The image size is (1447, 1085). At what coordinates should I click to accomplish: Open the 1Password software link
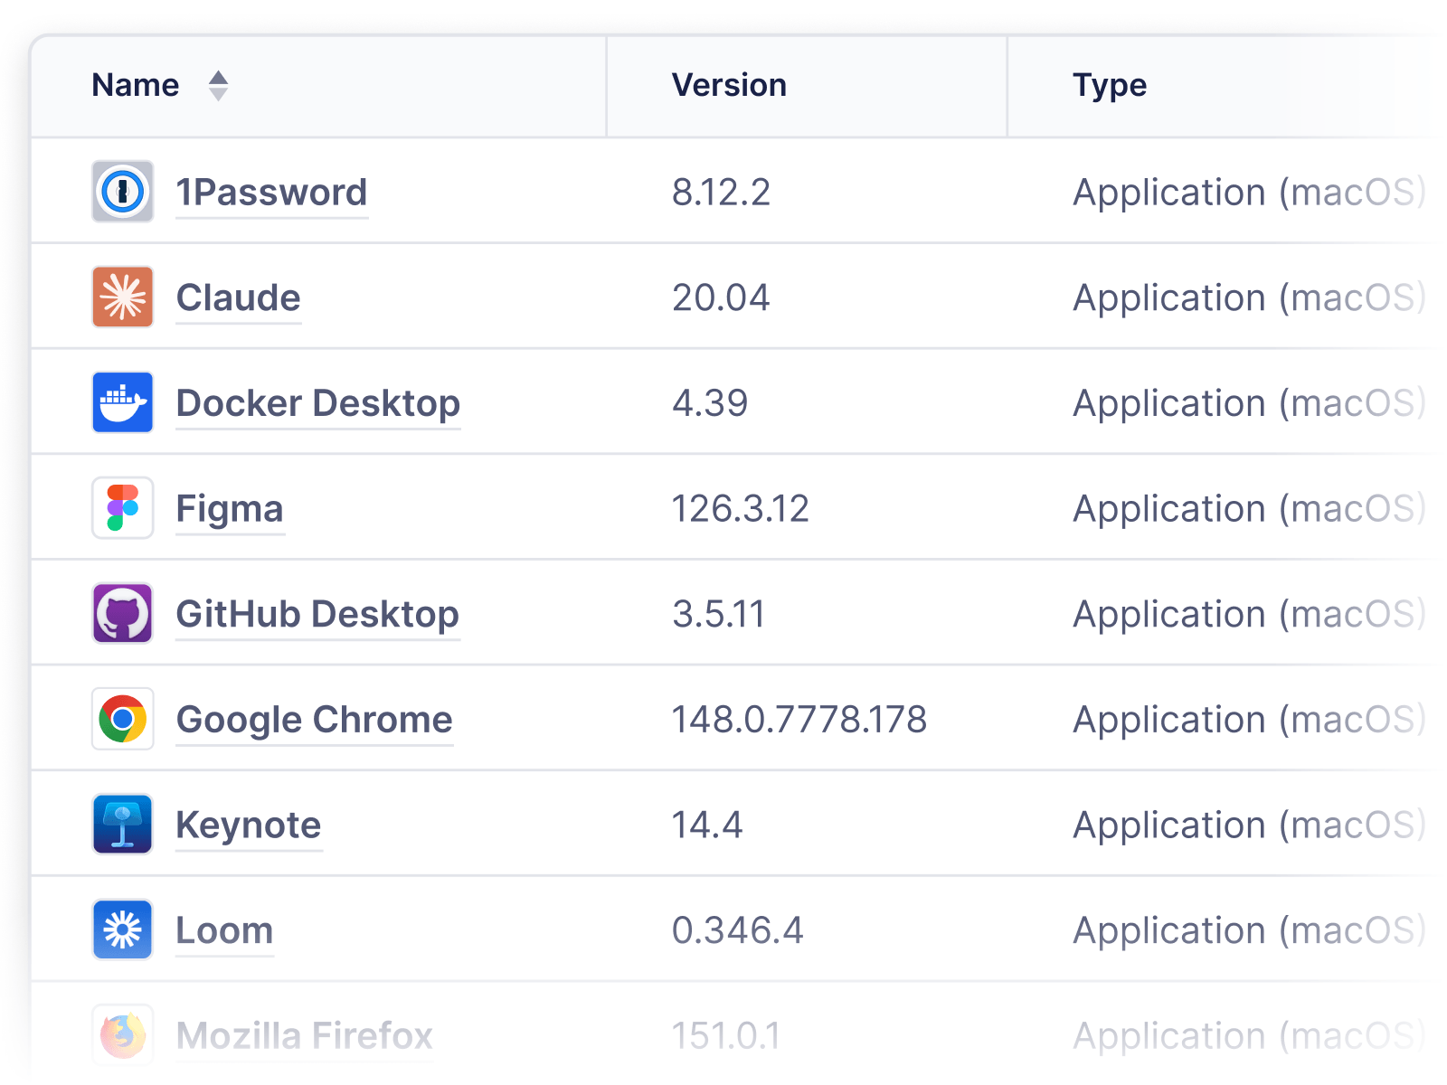click(x=271, y=193)
